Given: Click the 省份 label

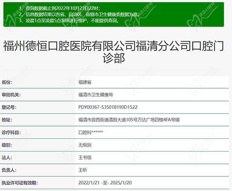Looking at the screenshot, I should click(7, 82).
